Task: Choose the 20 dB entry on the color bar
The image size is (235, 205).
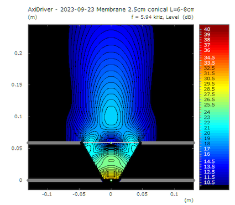Action: (x=207, y=133)
